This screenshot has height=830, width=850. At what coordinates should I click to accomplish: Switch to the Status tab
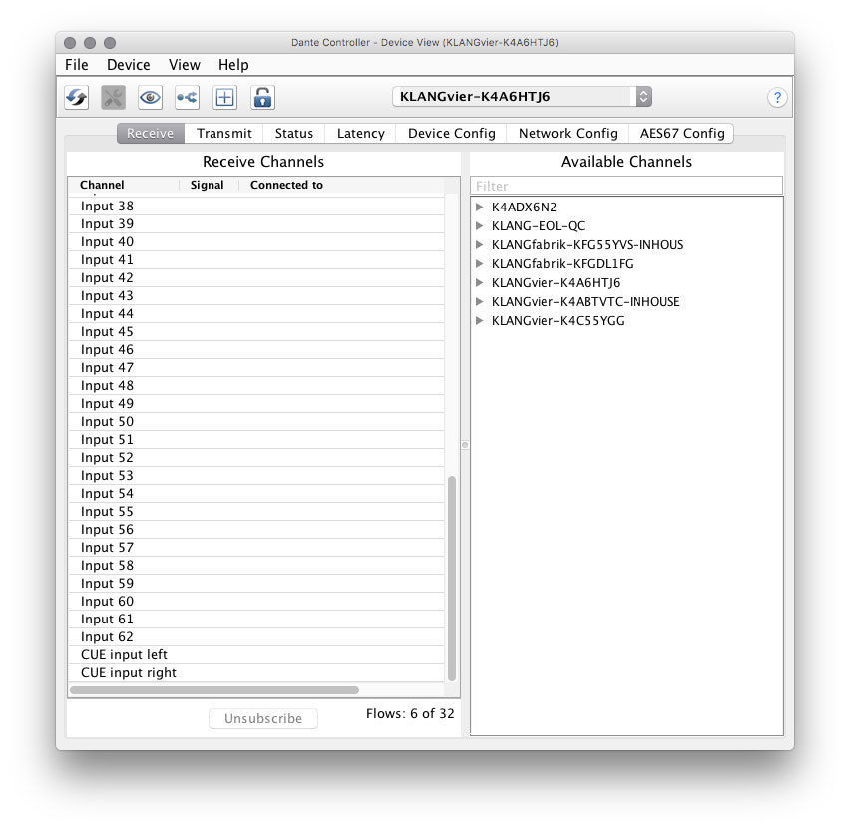click(294, 134)
